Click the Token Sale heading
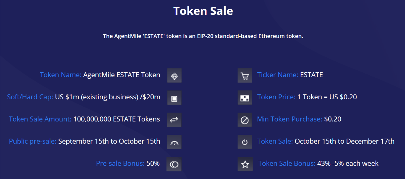The height and width of the screenshot is (179, 405). click(203, 11)
